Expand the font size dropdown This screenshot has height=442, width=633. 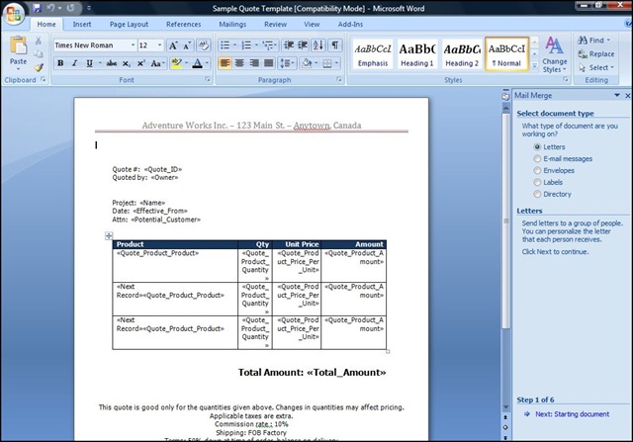coord(159,45)
